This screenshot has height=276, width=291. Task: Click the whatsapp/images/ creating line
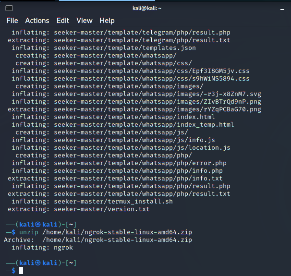109,86
